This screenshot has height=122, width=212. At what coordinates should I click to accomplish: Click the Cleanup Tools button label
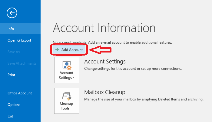click(x=66, y=106)
